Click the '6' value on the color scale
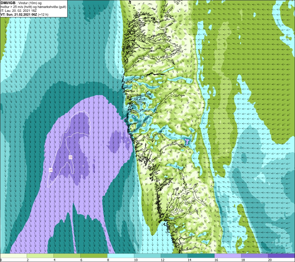295x262 pixels. pyautogui.click(x=81, y=260)
